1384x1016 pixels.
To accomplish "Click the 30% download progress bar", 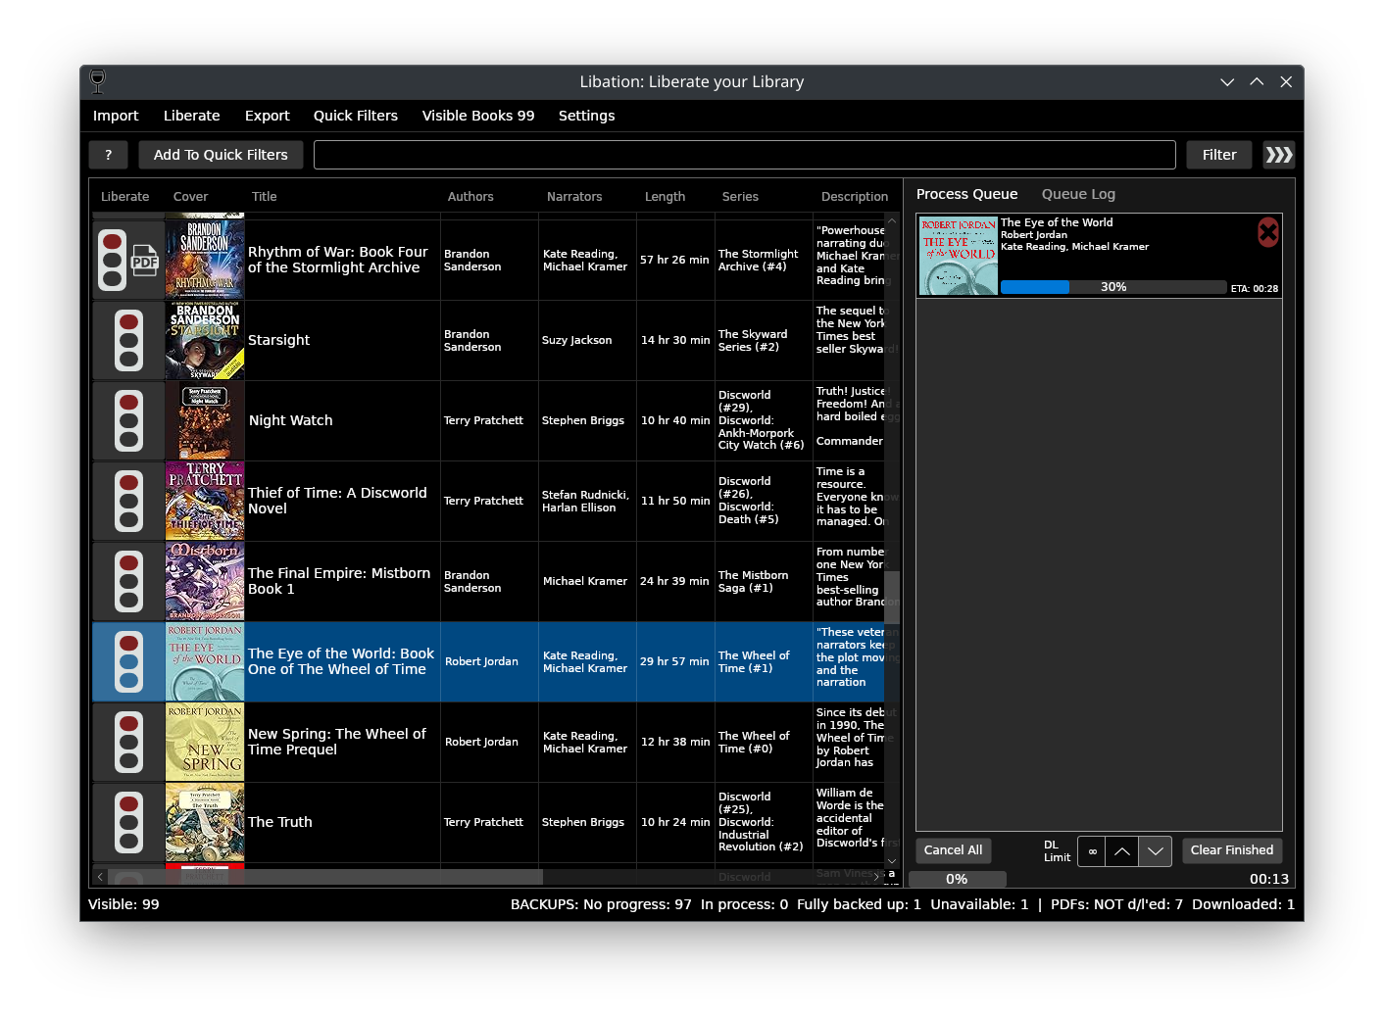I will 1112,287.
